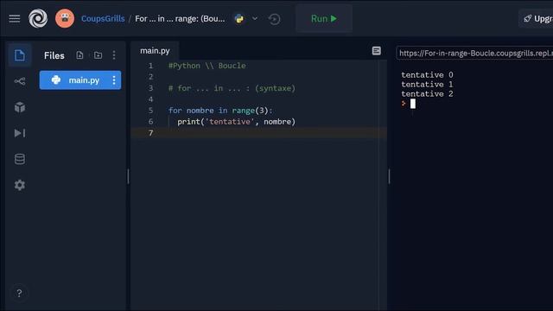The height and width of the screenshot is (311, 553).
Task: Add a new file in Files panel
Action: pos(79,55)
